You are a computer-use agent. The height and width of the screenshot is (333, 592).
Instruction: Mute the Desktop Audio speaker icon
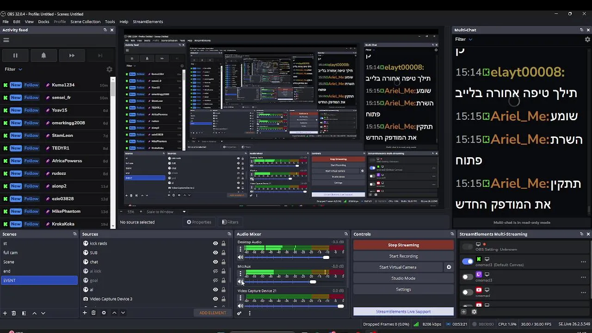click(240, 257)
